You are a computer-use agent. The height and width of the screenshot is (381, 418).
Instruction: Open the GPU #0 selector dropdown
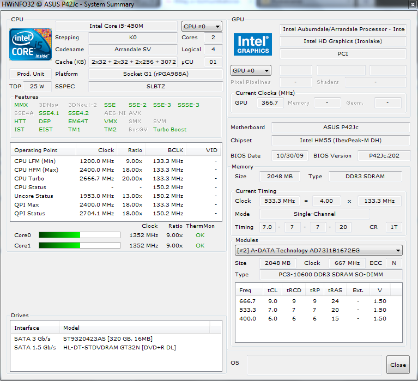click(251, 71)
